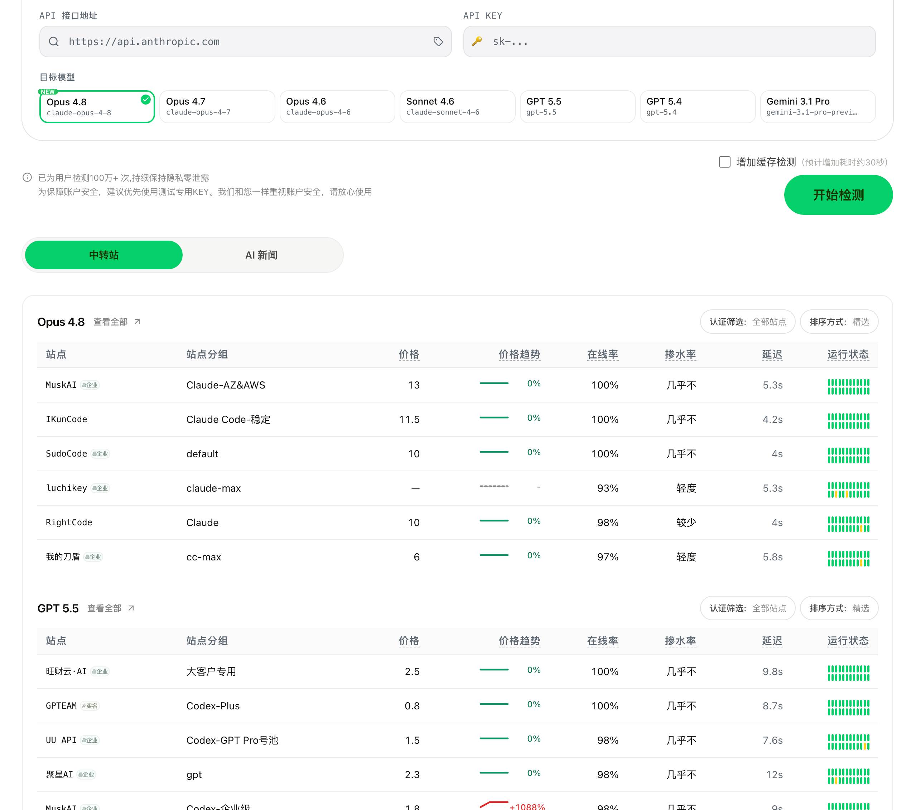This screenshot has width=911, height=810.
Task: Click the 12s latency in the 聚星AI row
Action: 774,774
